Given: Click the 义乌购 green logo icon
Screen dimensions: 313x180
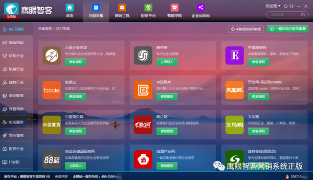Looking at the screenshot, I should pos(235,125).
